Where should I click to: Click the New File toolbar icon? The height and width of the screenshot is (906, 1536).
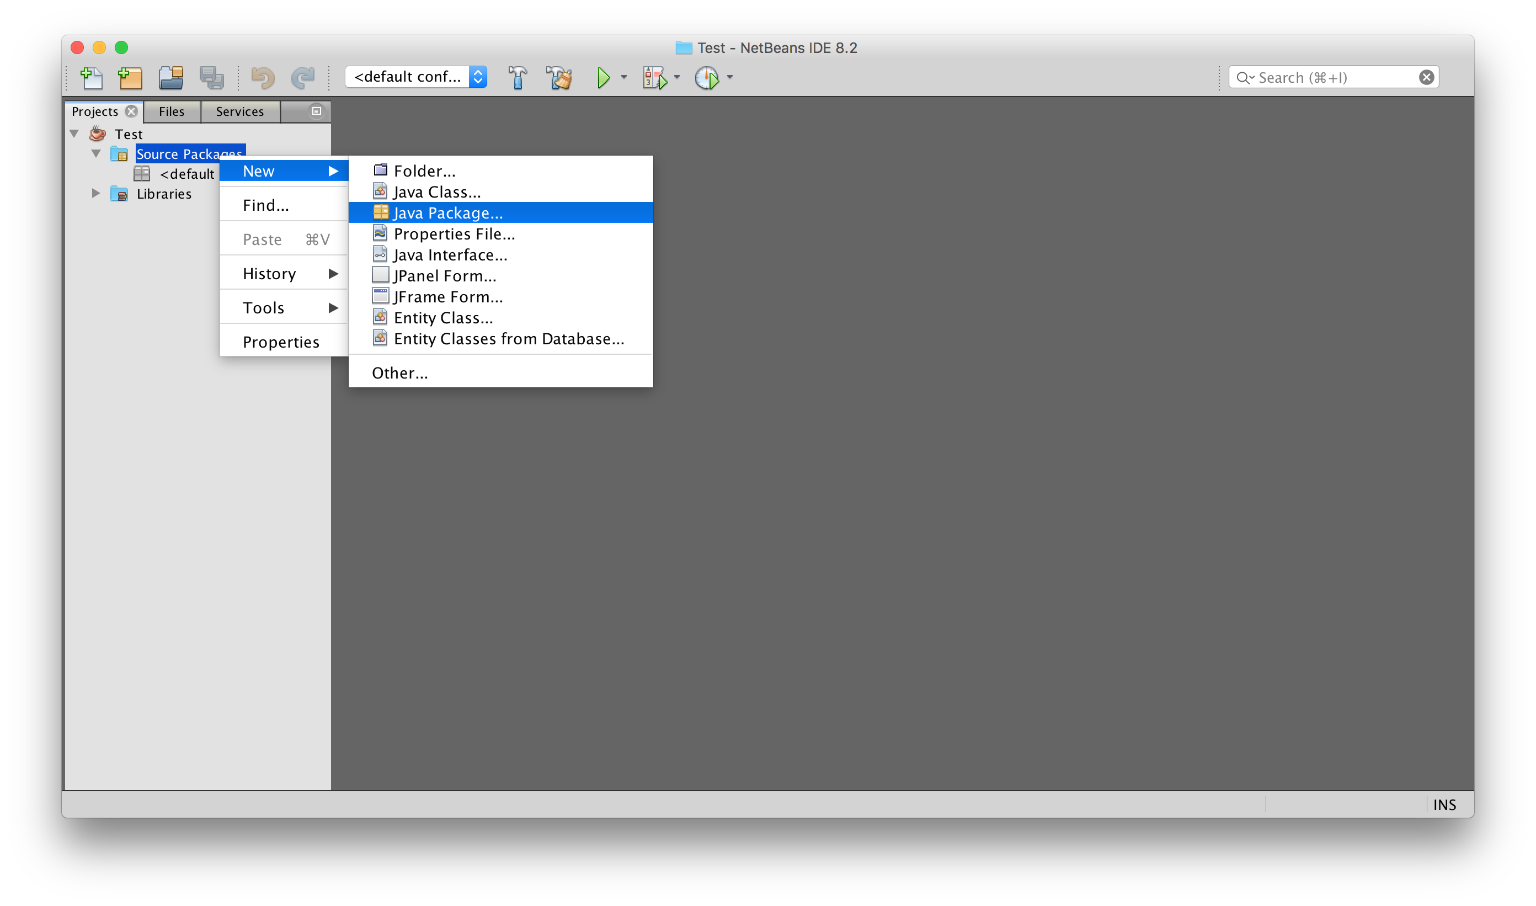click(x=92, y=78)
